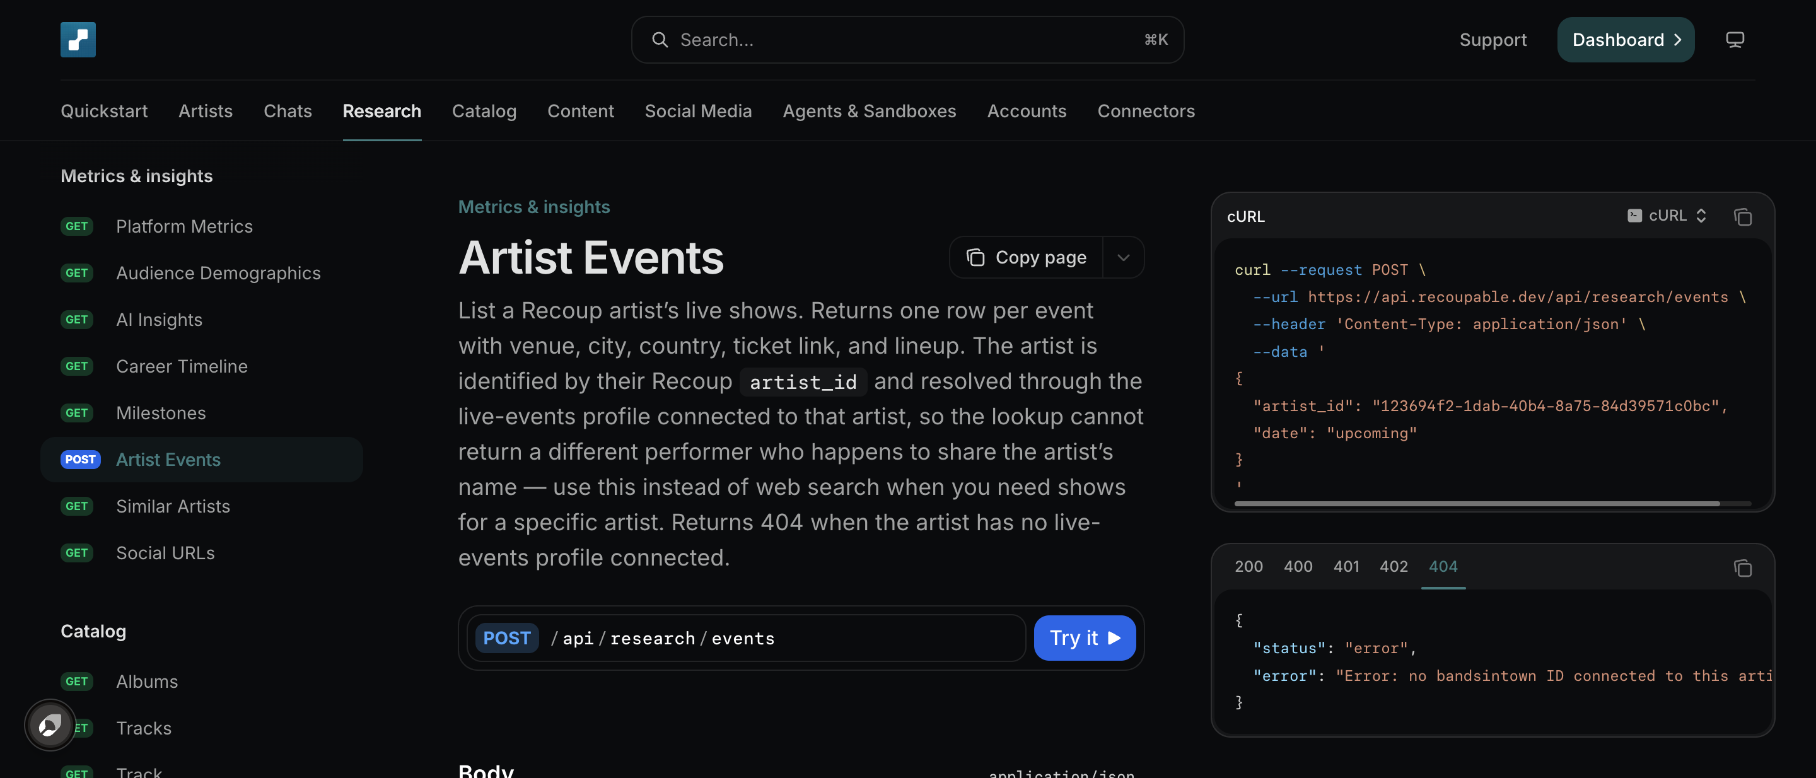Open the Copy page options chevron
Image resolution: width=1816 pixels, height=778 pixels.
point(1123,257)
